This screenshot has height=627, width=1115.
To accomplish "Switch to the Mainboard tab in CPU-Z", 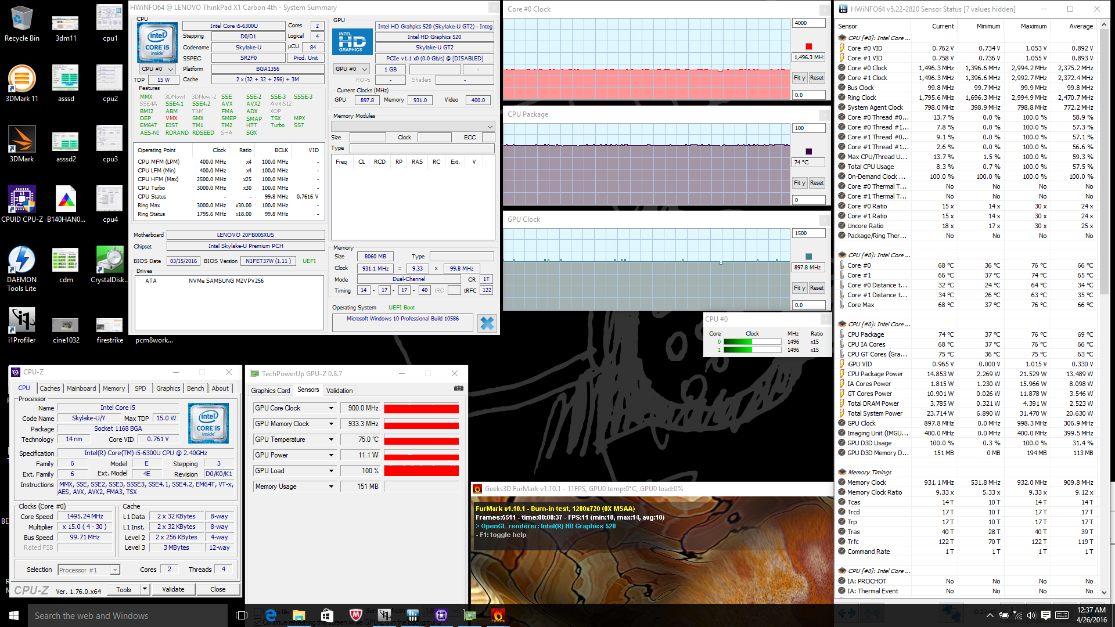I will (81, 388).
